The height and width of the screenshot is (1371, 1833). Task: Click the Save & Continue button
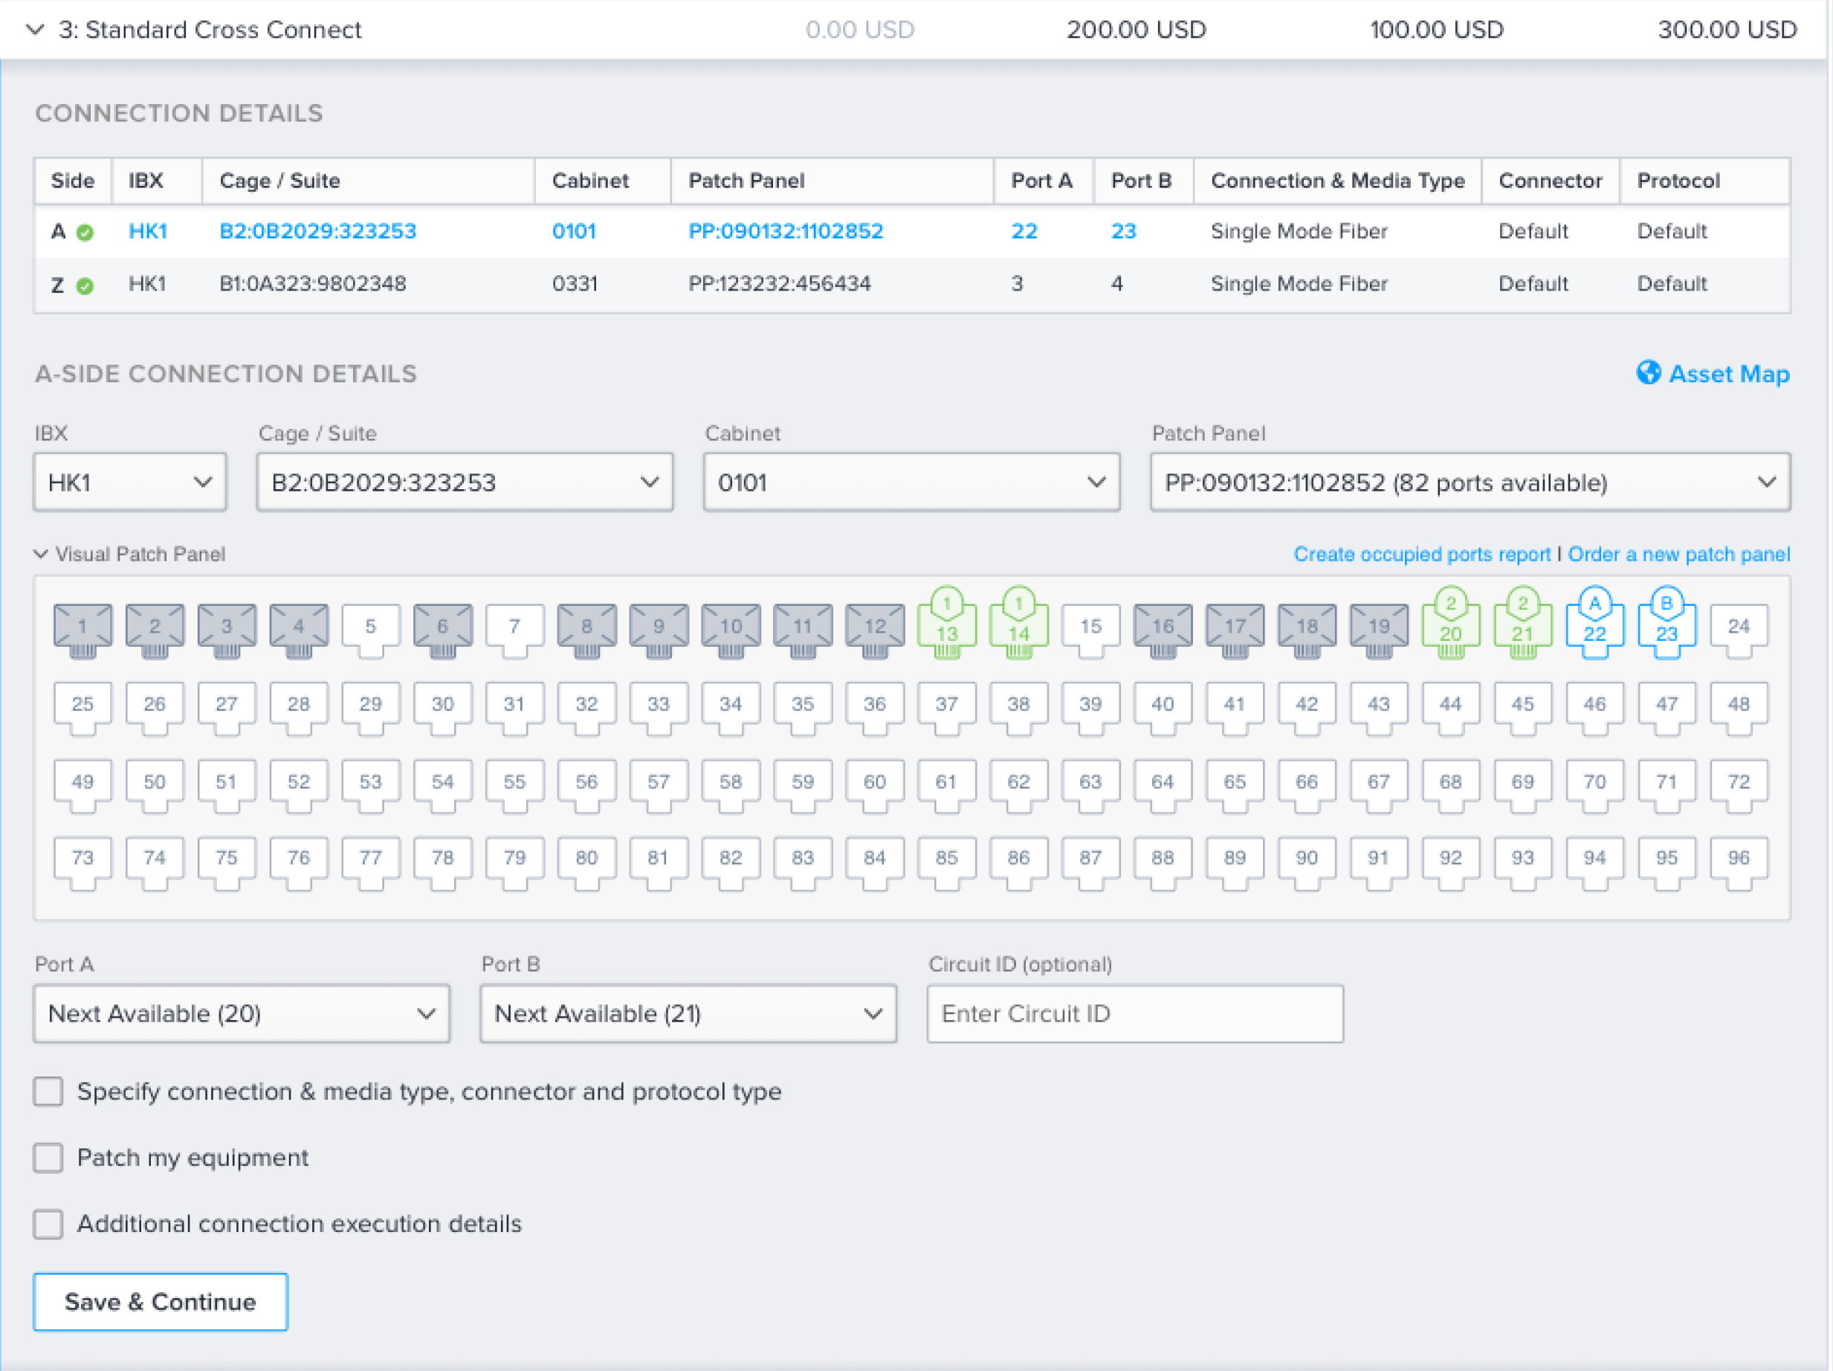[160, 1302]
